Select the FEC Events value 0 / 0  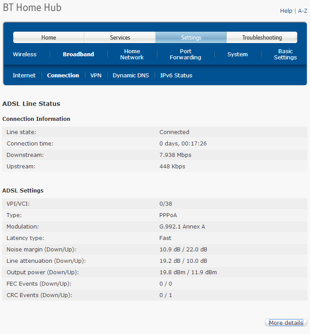[166, 284]
